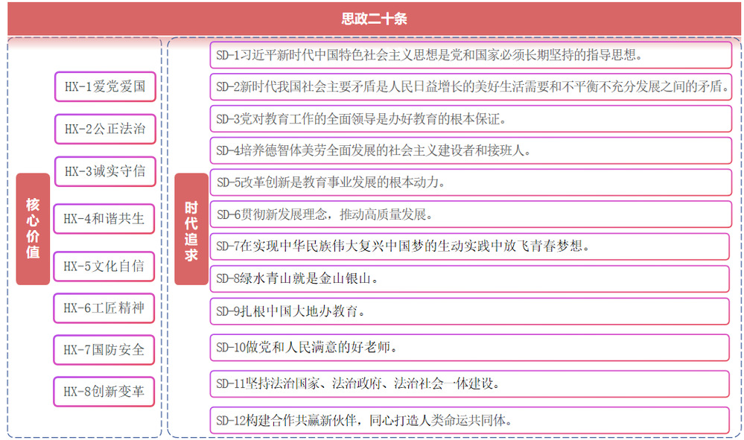744x440 pixels.
Task: Select the 核心价值 vertical label
Action: pyautogui.click(x=33, y=229)
